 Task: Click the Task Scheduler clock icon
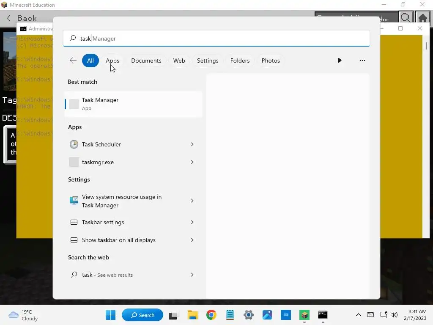click(74, 144)
